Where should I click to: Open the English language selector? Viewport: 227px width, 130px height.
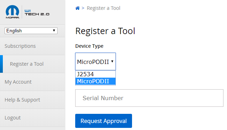31,31
